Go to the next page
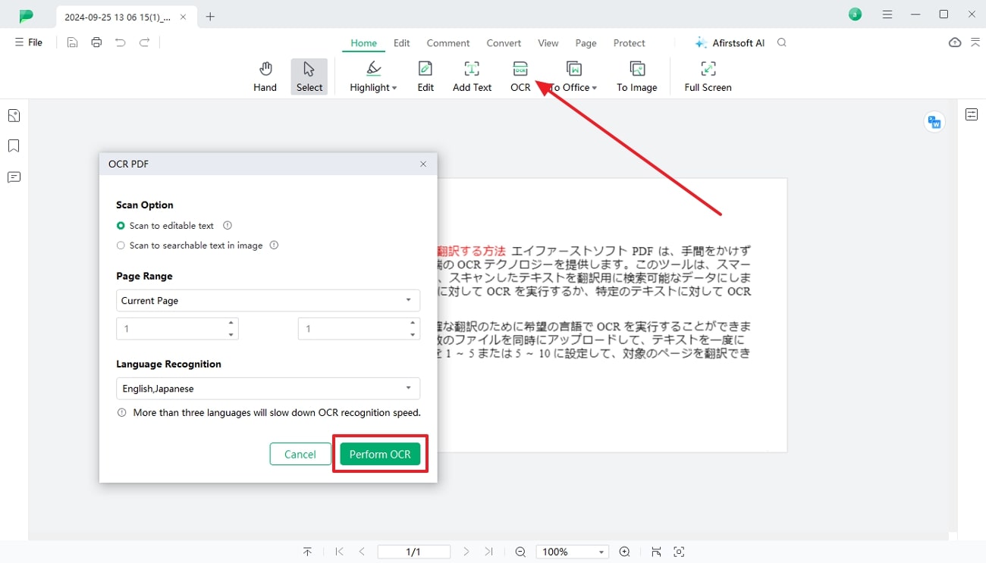 (x=466, y=552)
